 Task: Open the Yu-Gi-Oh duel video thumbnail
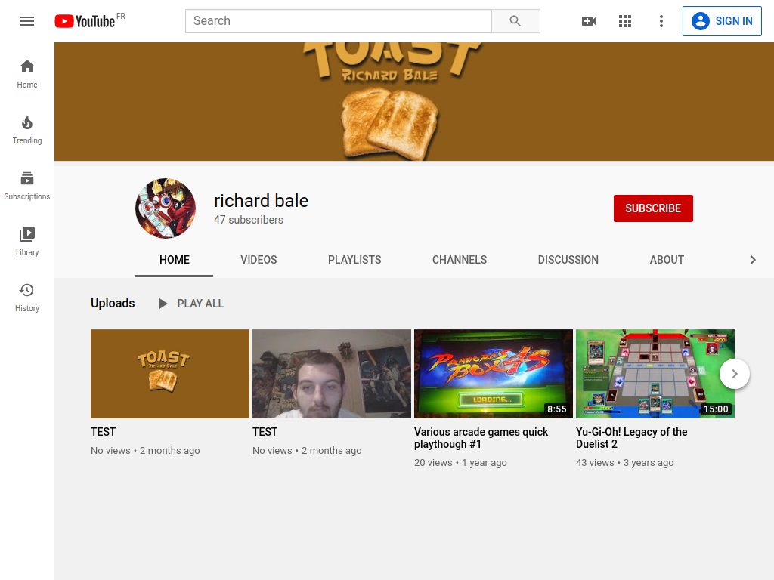655,374
